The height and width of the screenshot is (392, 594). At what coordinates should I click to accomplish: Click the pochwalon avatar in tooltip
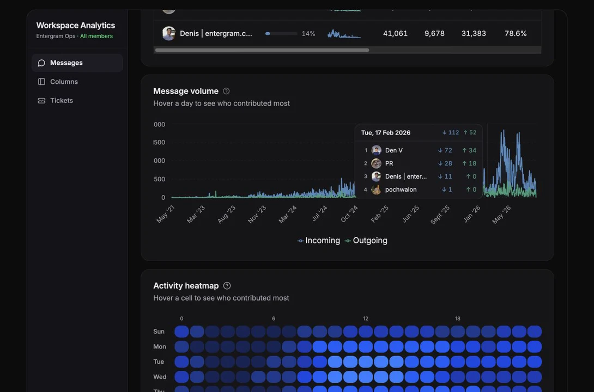(376, 189)
